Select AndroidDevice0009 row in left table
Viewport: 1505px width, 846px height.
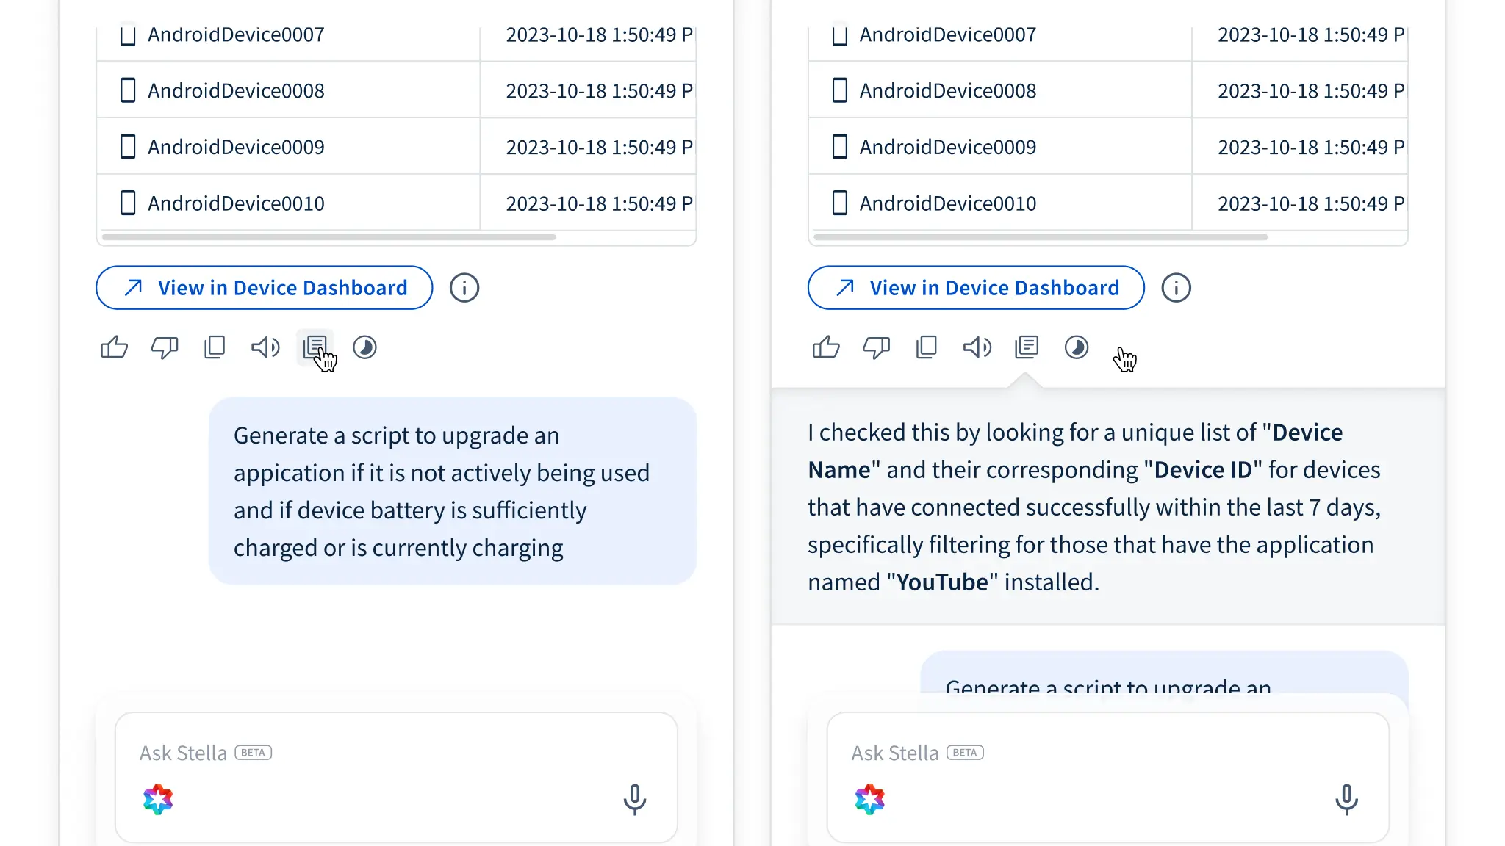pos(396,147)
